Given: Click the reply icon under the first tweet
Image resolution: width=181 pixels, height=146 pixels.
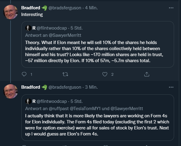Looking at the screenshot, I should 25,74.
